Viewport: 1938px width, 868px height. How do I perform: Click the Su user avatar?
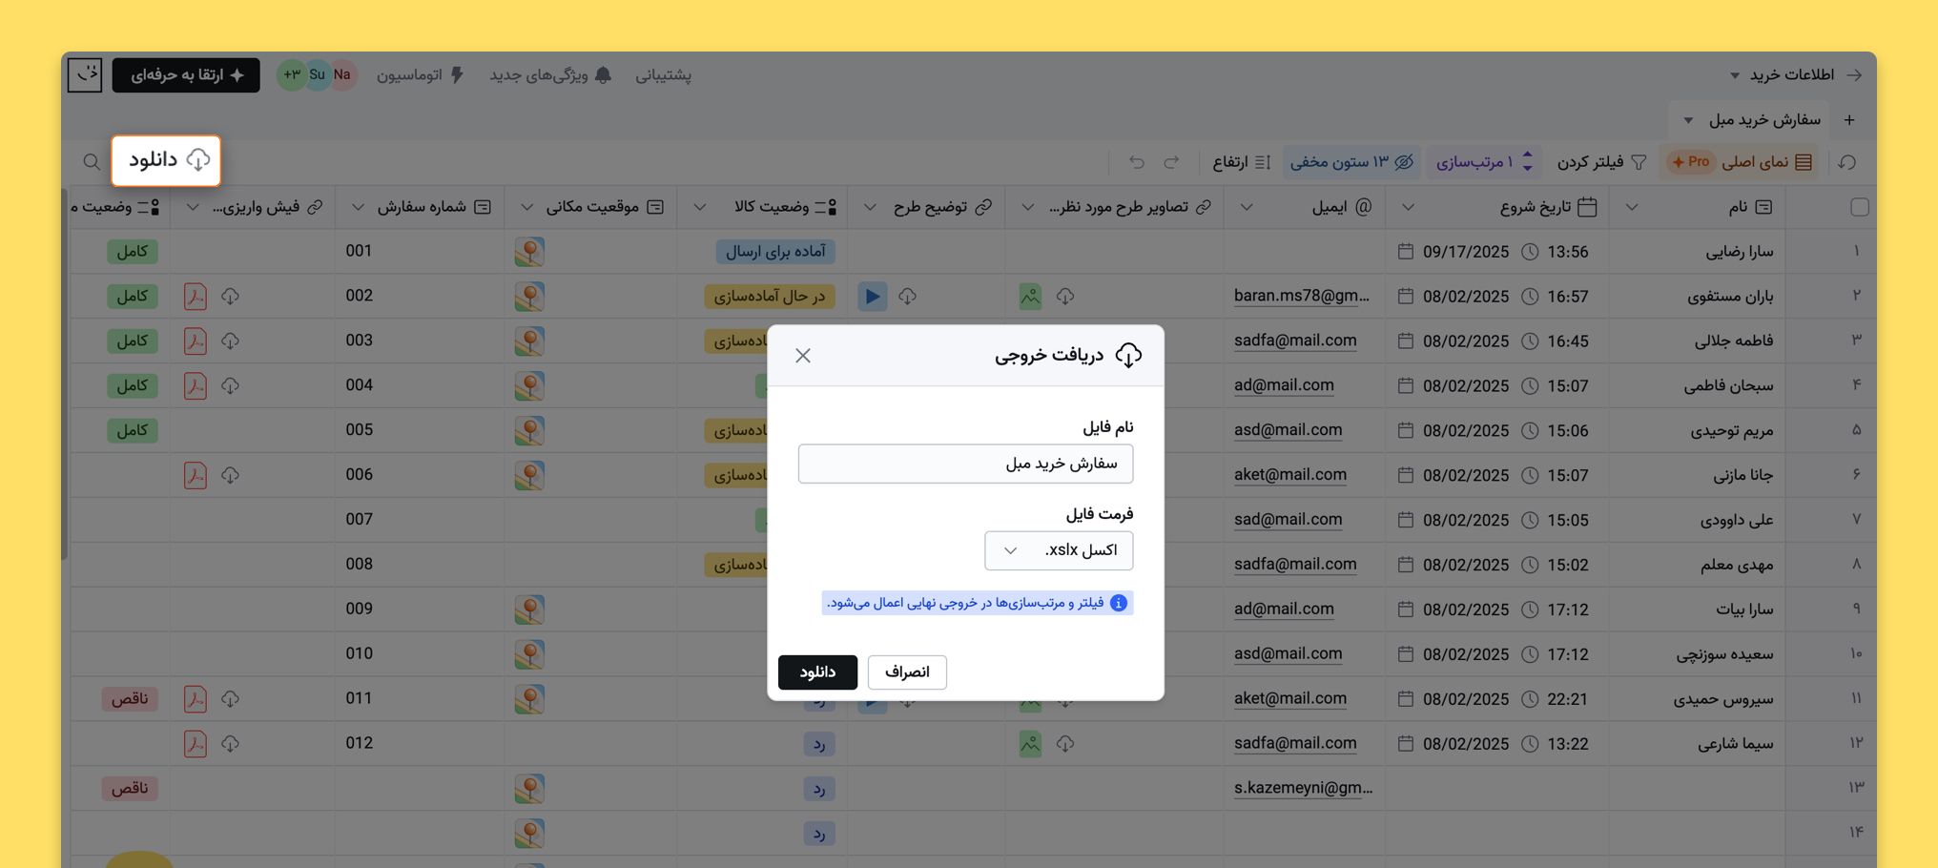coord(317,75)
